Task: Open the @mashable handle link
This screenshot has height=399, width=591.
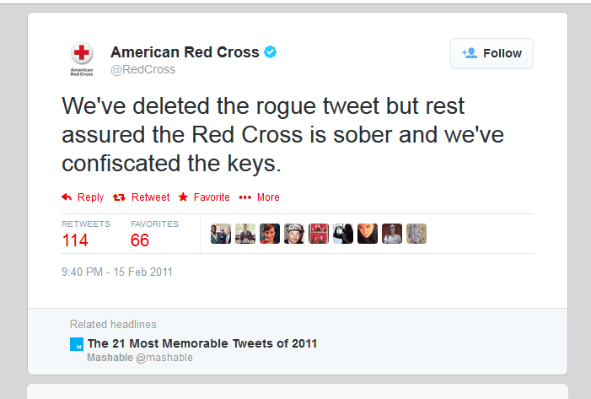Action: tap(164, 358)
